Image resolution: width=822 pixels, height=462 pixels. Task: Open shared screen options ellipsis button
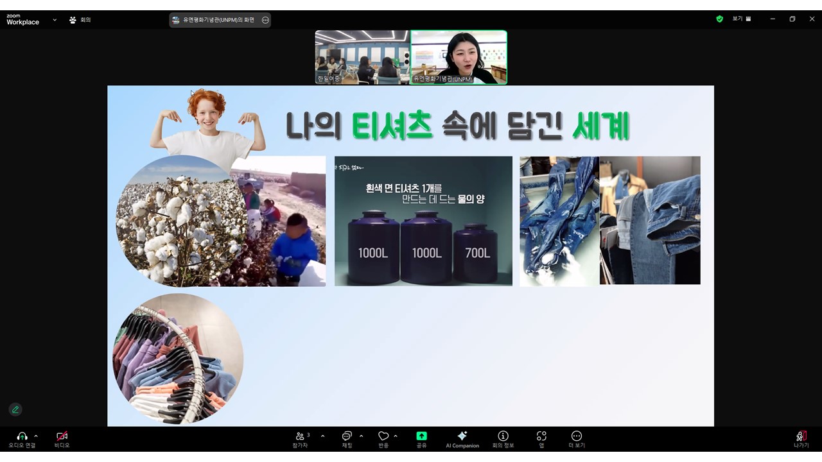coord(265,20)
